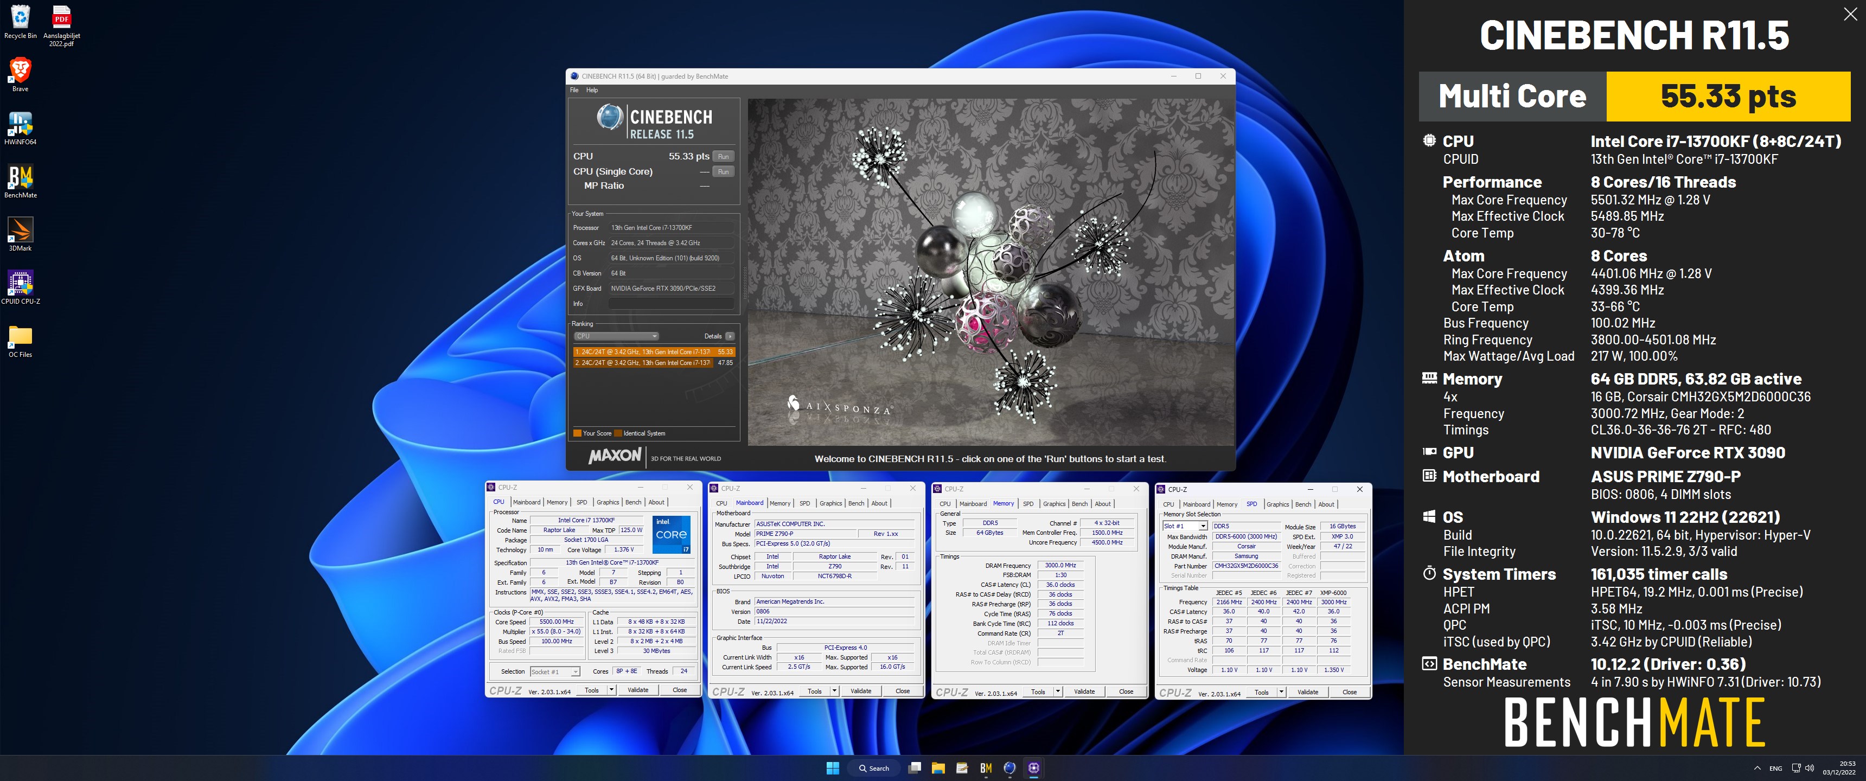Open the volume control in system tray
1866x781 pixels.
pyautogui.click(x=1810, y=768)
